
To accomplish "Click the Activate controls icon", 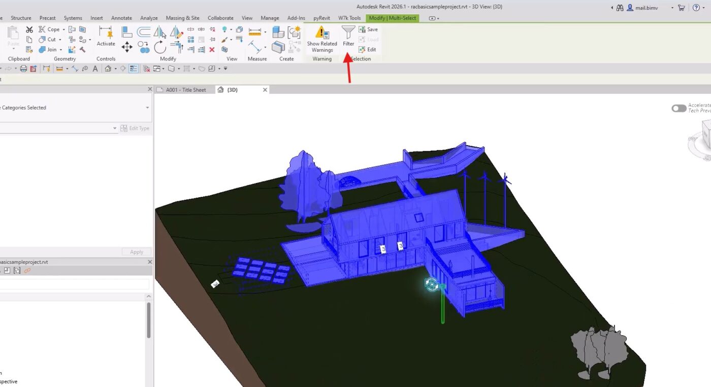I will click(106, 33).
